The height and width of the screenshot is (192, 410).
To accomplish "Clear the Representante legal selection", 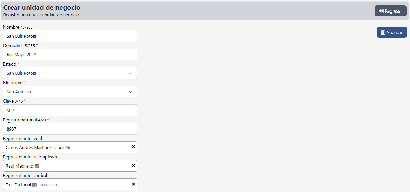I will click(x=133, y=147).
